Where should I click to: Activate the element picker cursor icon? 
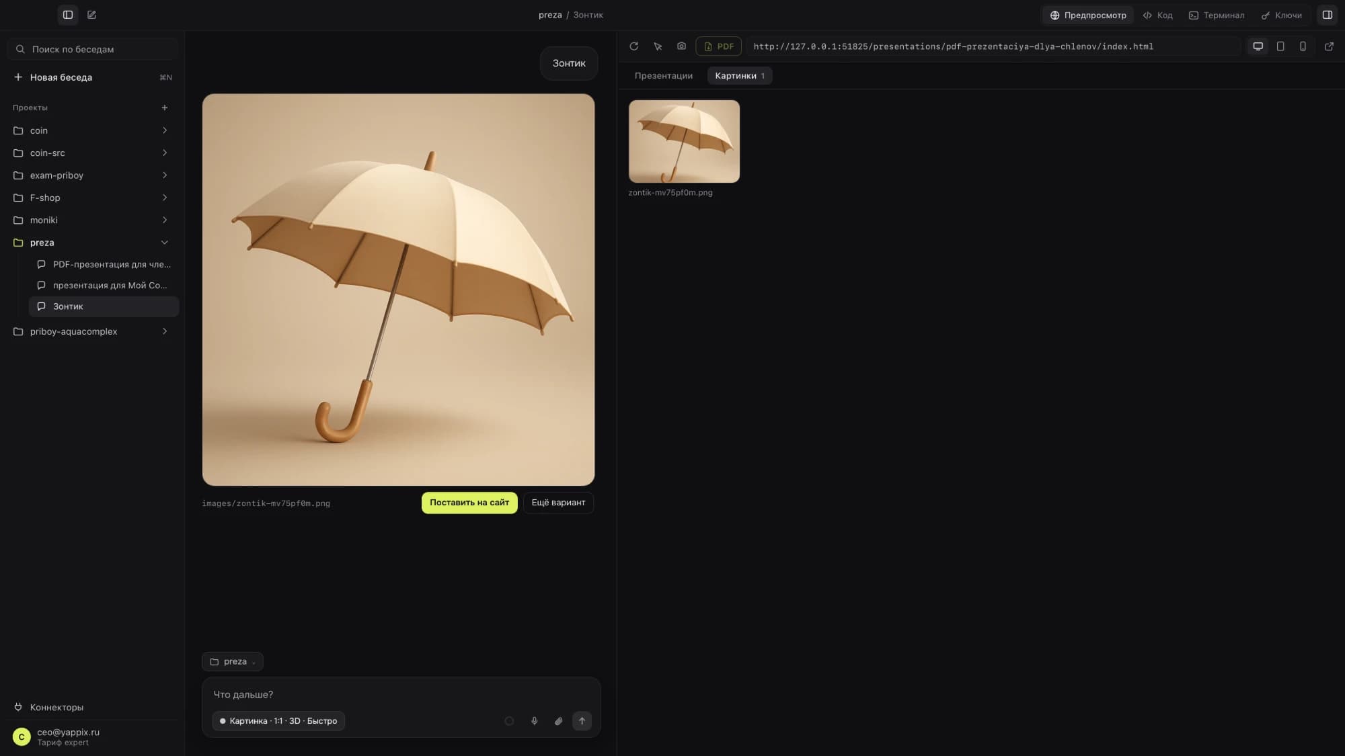point(658,46)
